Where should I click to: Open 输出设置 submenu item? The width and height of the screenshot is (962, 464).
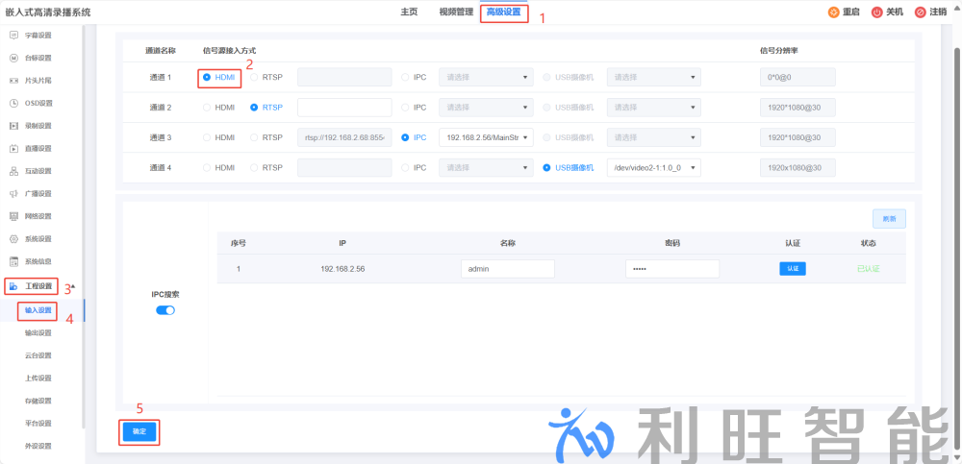38,332
